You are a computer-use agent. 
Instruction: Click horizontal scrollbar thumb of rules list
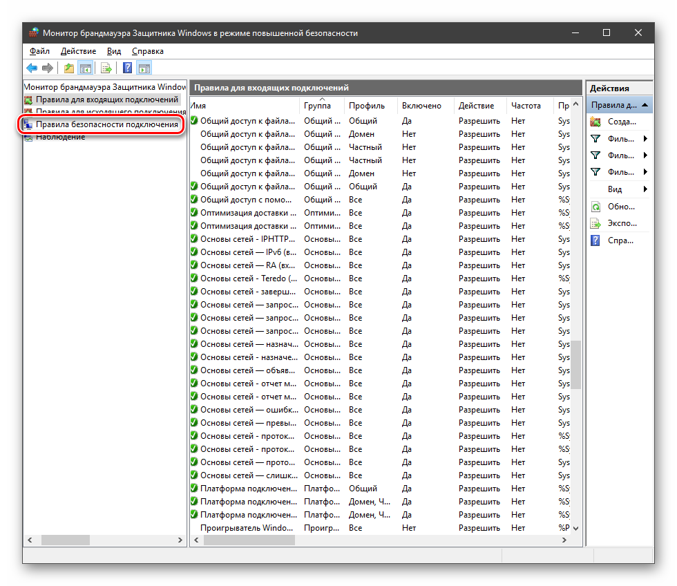click(249, 540)
